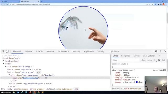
Task: Select the Styles pane tab
Action: [115, 56]
